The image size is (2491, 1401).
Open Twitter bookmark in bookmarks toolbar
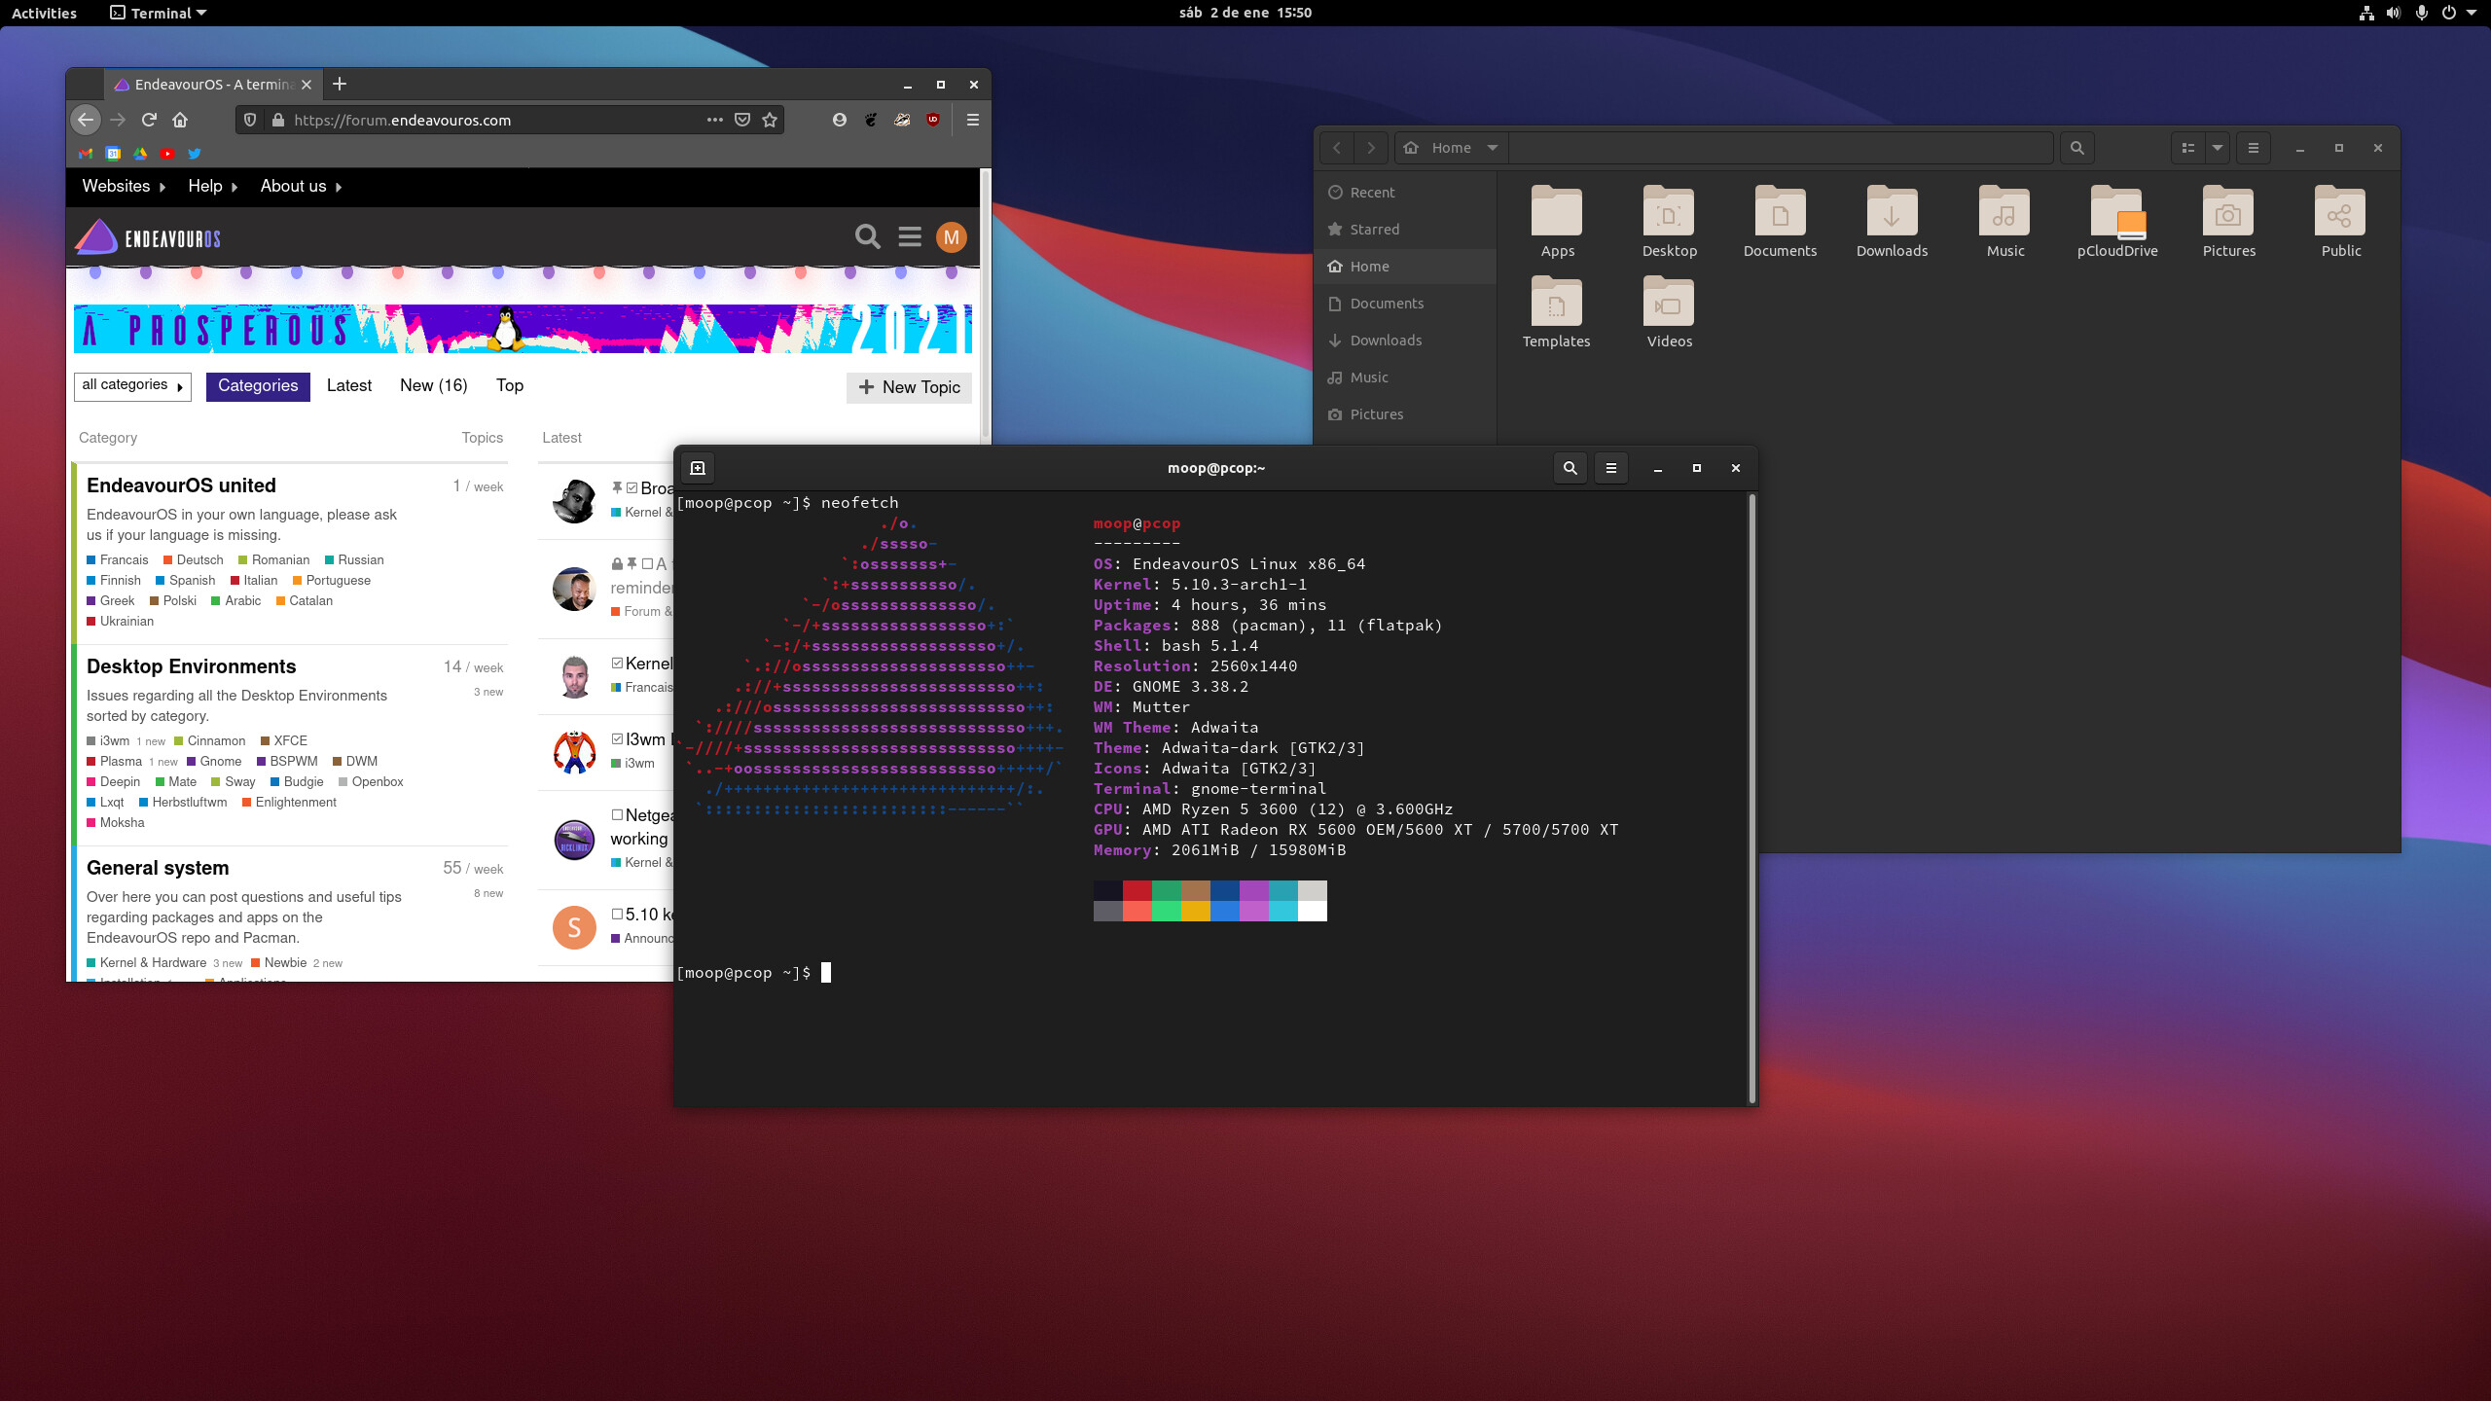(195, 154)
